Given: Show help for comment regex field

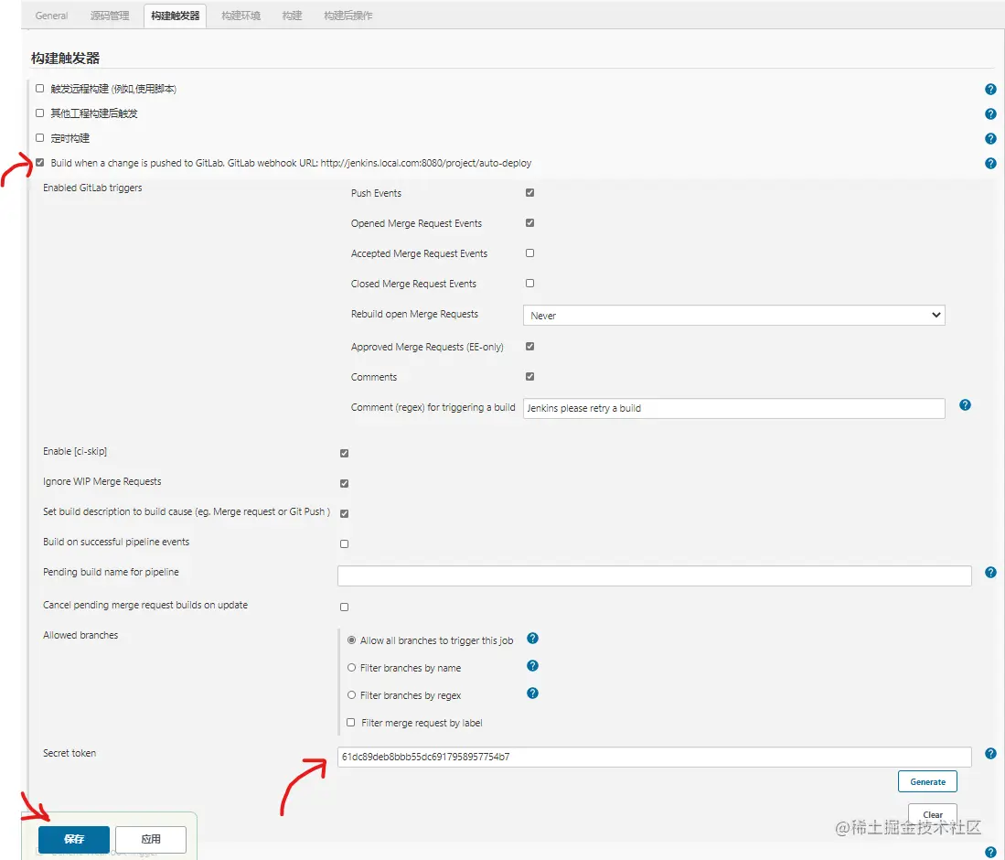Looking at the screenshot, I should click(965, 404).
